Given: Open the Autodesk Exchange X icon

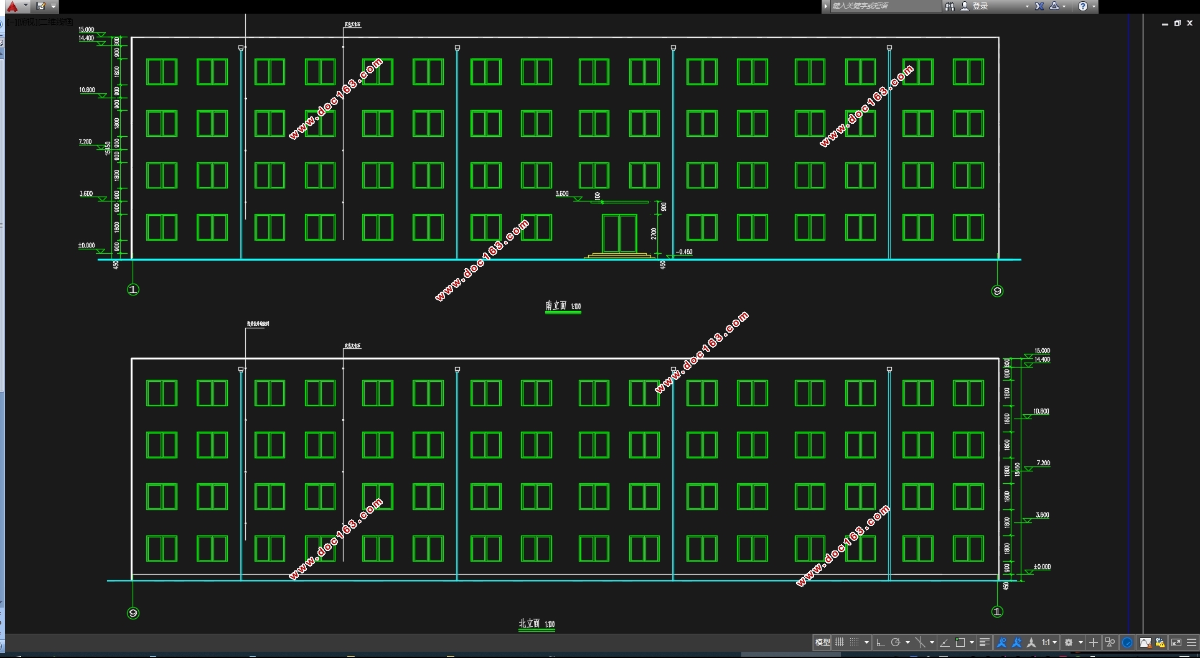Looking at the screenshot, I should coord(1039,6).
